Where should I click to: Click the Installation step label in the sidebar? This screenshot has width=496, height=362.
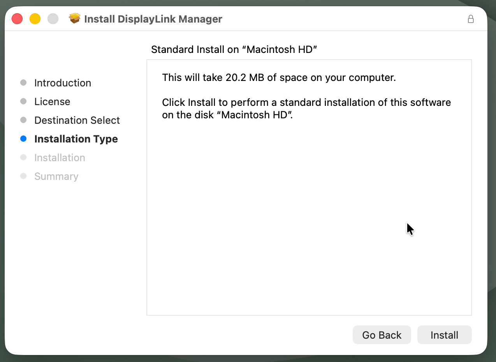pos(60,157)
